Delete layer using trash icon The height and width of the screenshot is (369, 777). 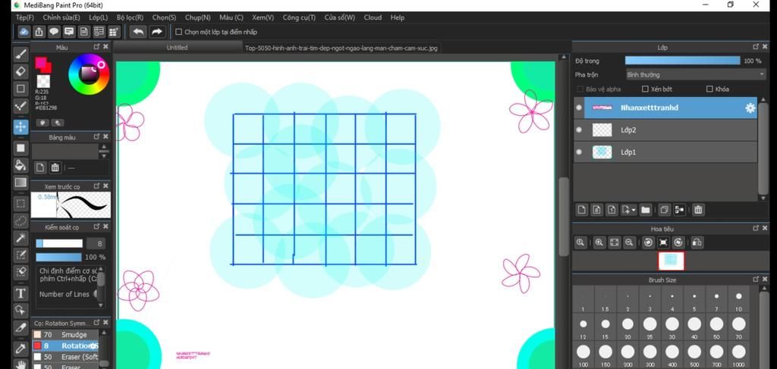point(698,210)
